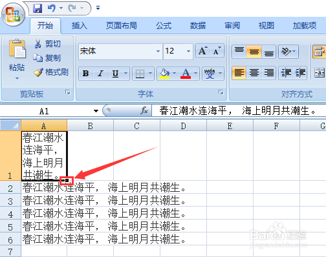The width and height of the screenshot is (326, 257).
Task: Apply red font color
Action: [x=186, y=74]
